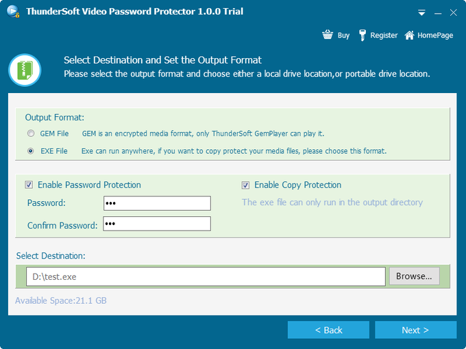Click the key Register icon
This screenshot has width=466, height=349.
(x=362, y=35)
